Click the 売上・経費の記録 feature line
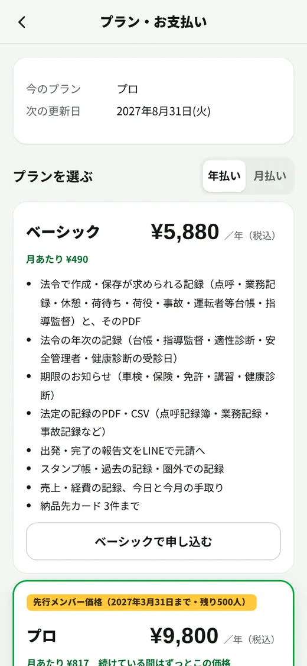The image size is (307, 666). 132,488
